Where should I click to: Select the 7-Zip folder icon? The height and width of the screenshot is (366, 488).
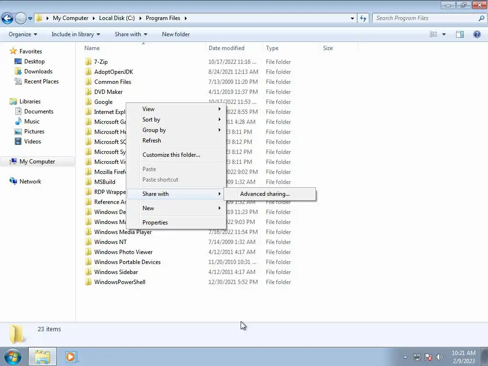pyautogui.click(x=88, y=61)
